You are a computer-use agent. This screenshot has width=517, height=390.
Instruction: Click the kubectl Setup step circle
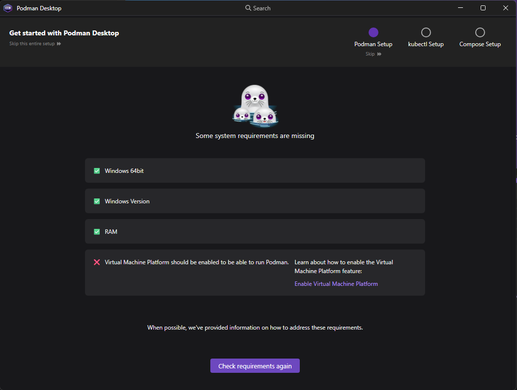click(x=426, y=32)
